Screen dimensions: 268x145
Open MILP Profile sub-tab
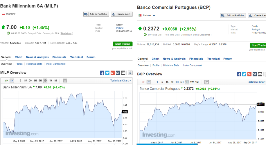click(19, 64)
